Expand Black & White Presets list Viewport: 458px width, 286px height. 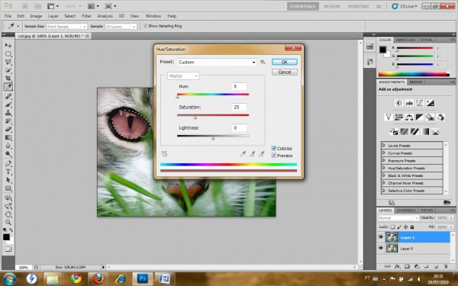[x=384, y=175]
